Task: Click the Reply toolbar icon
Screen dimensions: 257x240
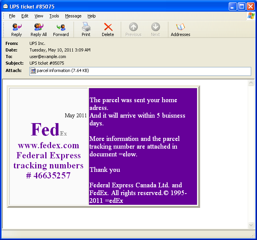Action: [x=17, y=29]
